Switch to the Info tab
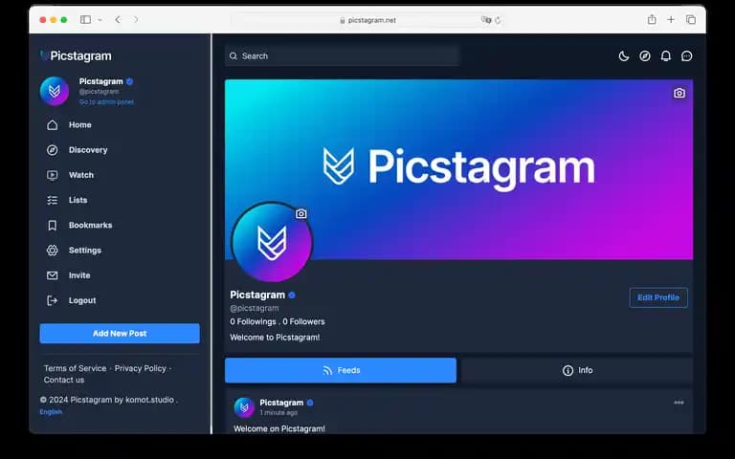The width and height of the screenshot is (735, 459). pyautogui.click(x=577, y=370)
